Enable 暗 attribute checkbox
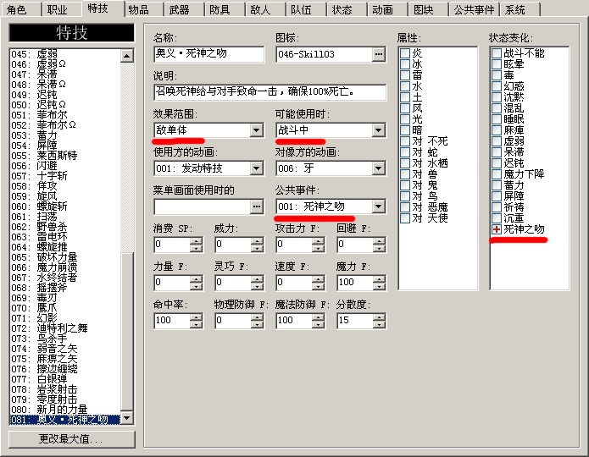The width and height of the screenshot is (589, 457). [x=405, y=130]
